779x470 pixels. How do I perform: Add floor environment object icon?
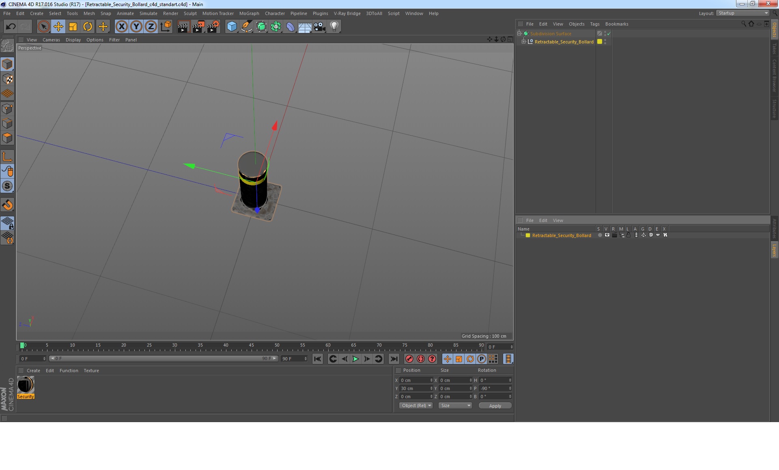305,27
